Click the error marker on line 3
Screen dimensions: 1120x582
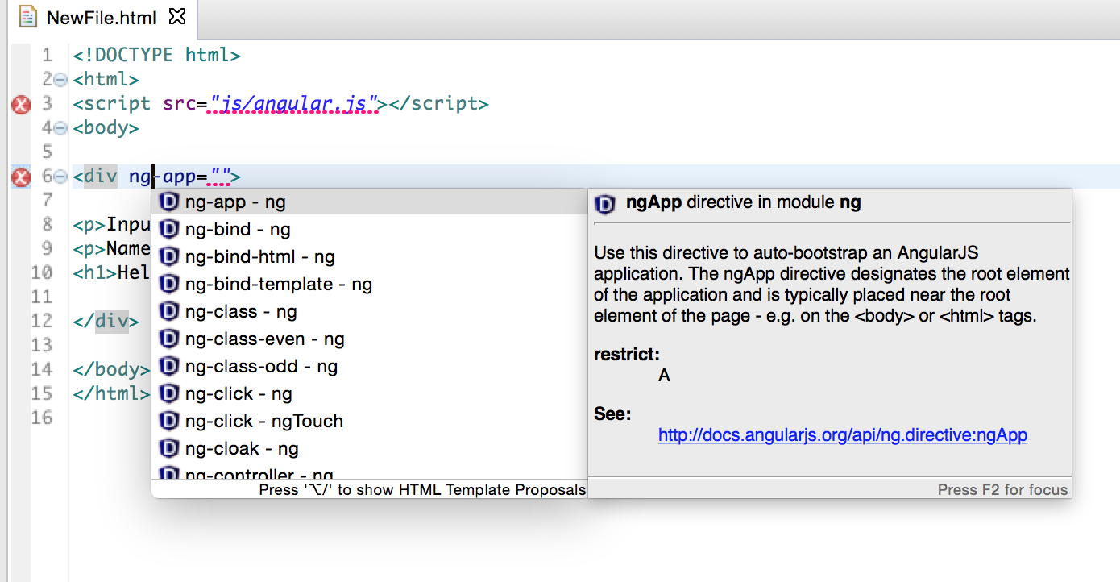point(21,104)
